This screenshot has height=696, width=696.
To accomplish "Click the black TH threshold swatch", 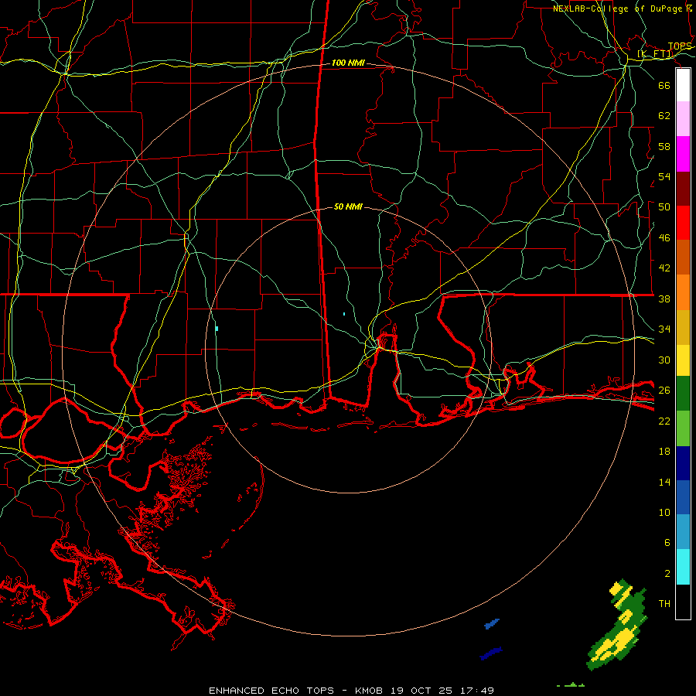I will click(x=683, y=602).
